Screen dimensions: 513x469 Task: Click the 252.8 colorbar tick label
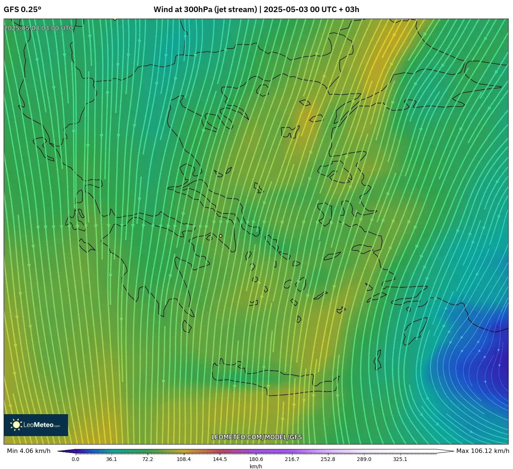[328, 459]
